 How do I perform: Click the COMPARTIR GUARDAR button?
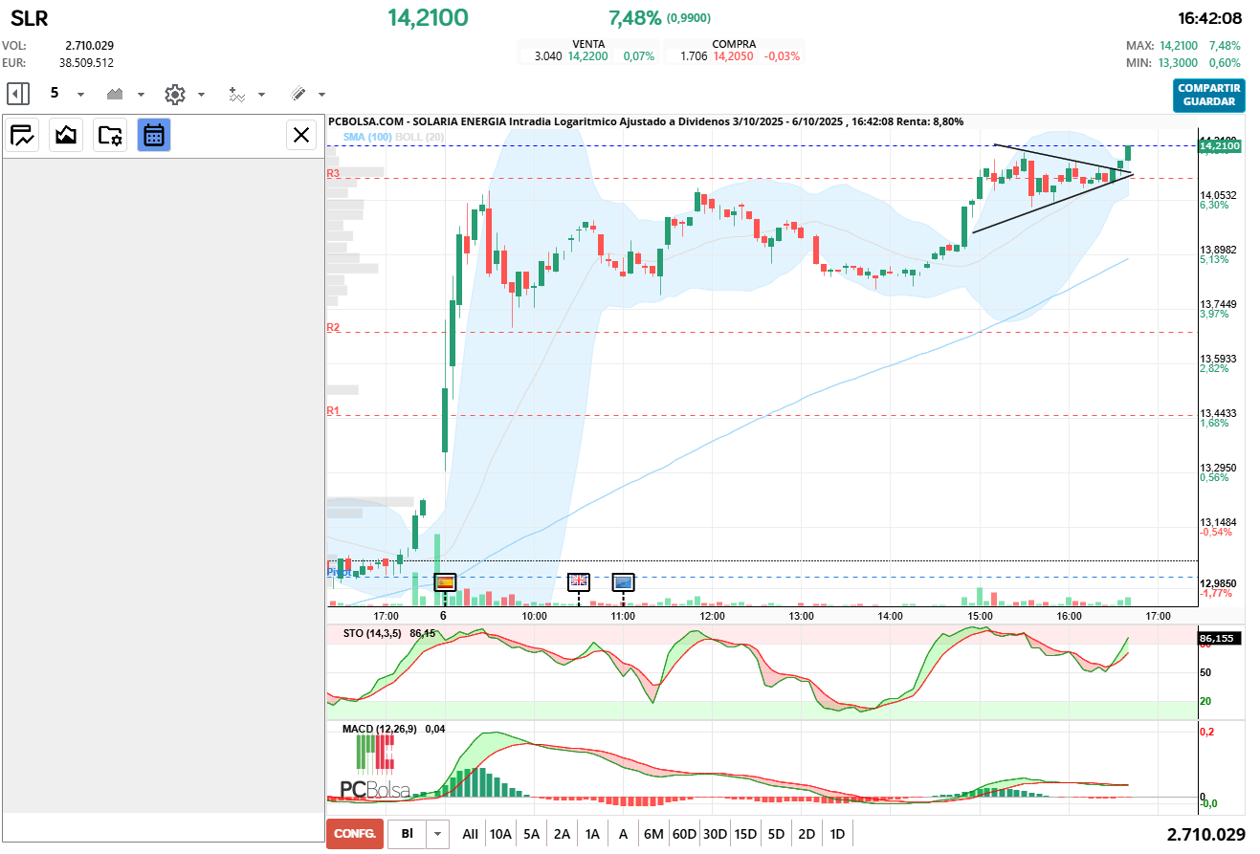point(1209,95)
